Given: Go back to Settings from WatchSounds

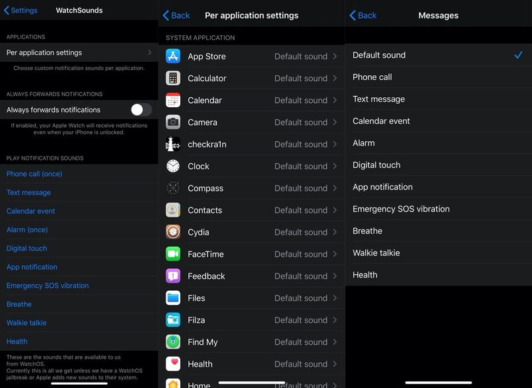Looking at the screenshot, I should 21,10.
